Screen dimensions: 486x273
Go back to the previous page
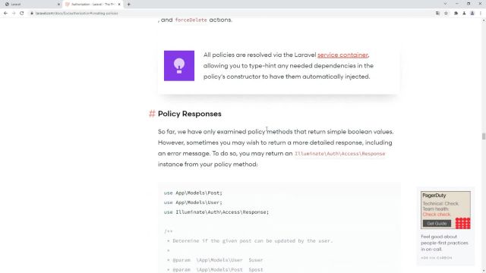coord(5,14)
